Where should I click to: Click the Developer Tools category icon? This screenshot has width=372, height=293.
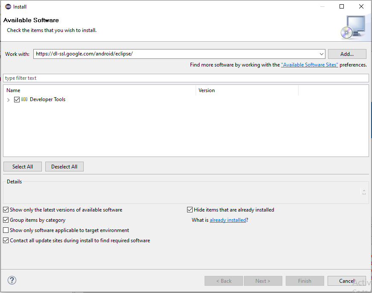24,99
